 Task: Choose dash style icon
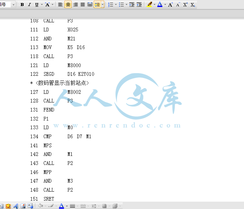click(83, 206)
